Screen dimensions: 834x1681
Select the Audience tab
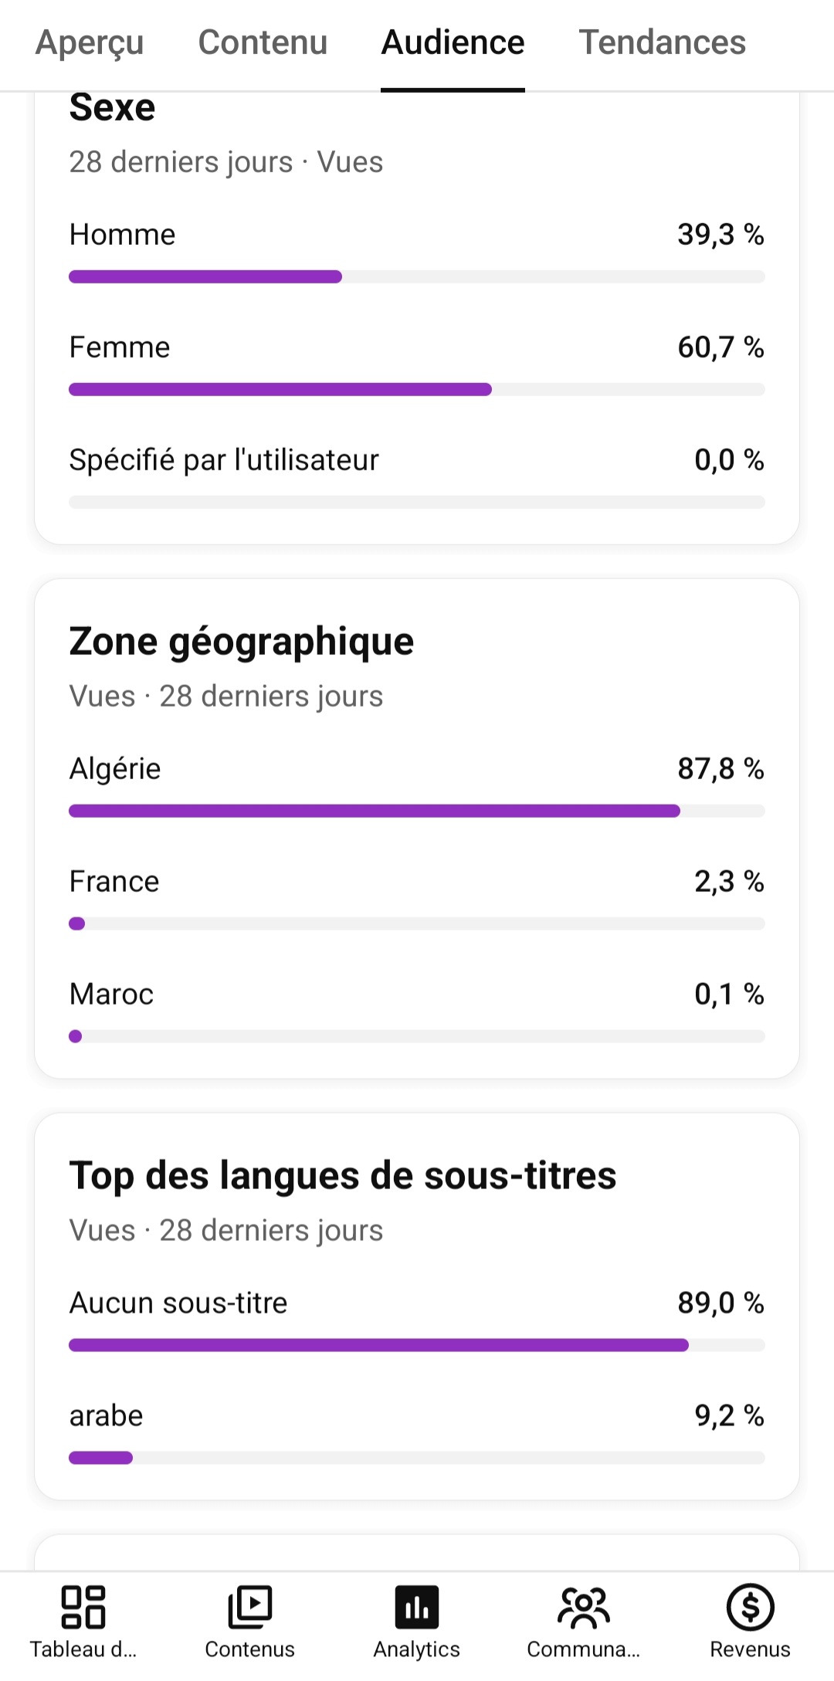click(453, 42)
